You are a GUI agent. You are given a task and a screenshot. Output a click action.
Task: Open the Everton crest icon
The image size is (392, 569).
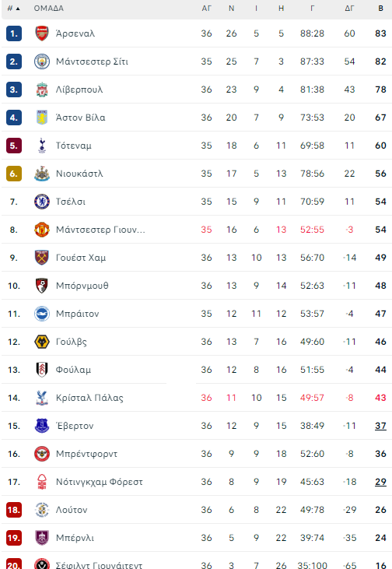pyautogui.click(x=42, y=426)
